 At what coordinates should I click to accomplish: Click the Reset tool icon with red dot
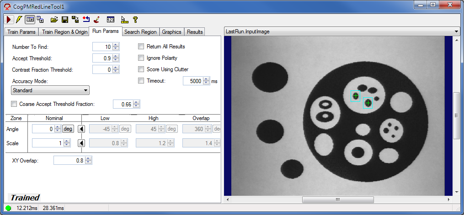click(86, 20)
